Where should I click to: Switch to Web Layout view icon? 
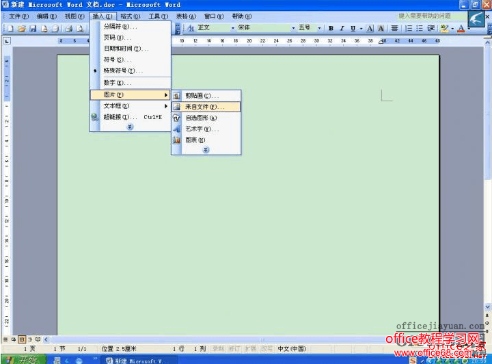click(14, 339)
